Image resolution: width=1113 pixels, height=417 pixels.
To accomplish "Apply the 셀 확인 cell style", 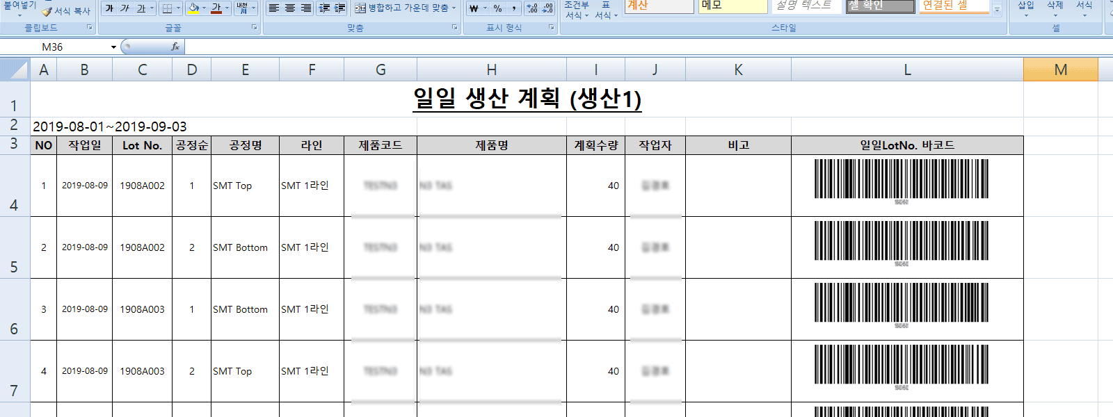I will (x=880, y=6).
